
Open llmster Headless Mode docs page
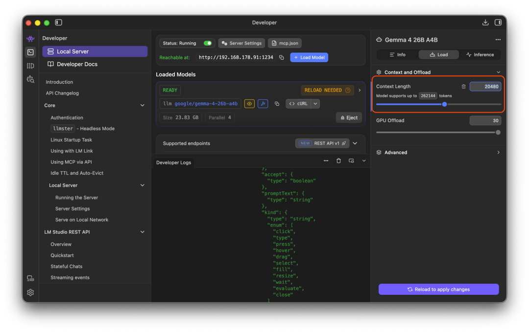83,129
